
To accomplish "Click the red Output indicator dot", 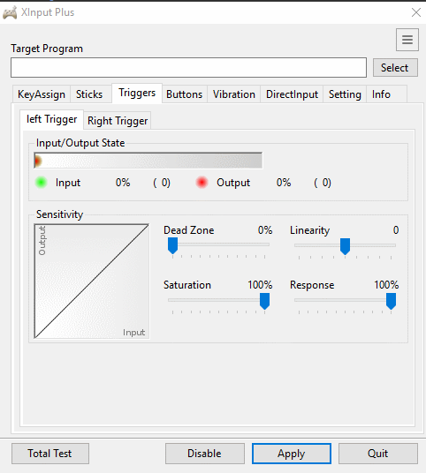I will pos(202,183).
